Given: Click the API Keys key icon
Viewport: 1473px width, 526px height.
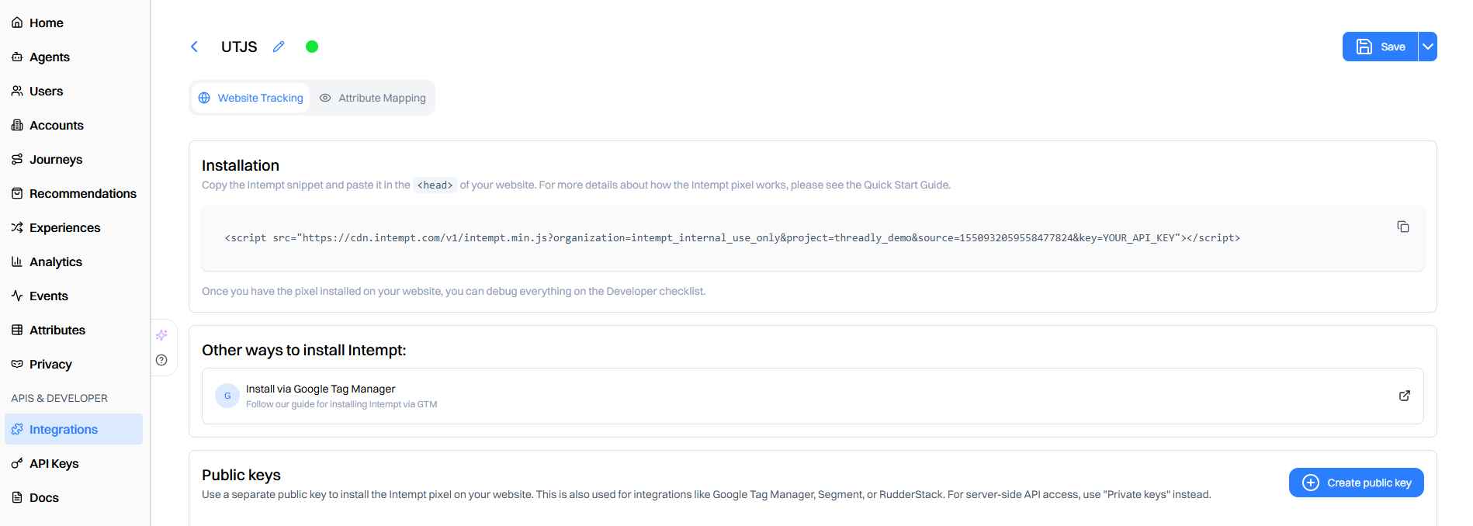Looking at the screenshot, I should pyautogui.click(x=17, y=463).
